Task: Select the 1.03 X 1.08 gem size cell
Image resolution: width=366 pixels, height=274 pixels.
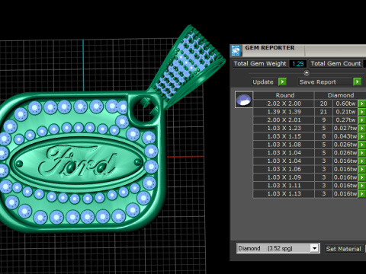Action: [284, 145]
